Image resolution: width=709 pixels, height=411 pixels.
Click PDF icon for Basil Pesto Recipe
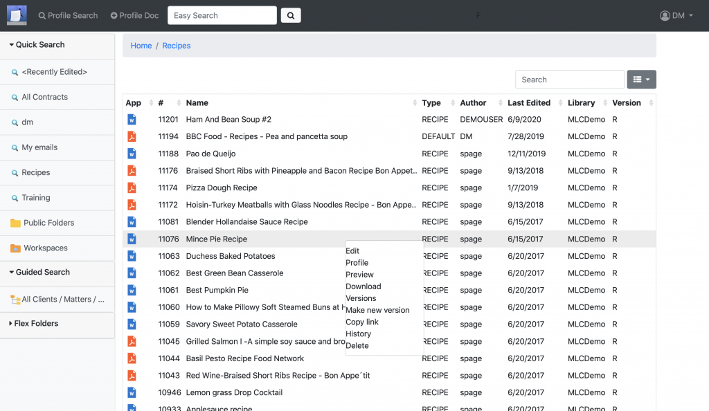(132, 358)
